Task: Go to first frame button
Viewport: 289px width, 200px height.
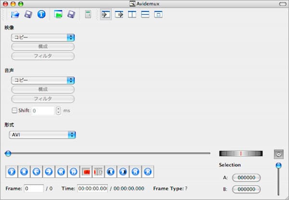Action: pyautogui.click(x=135, y=172)
